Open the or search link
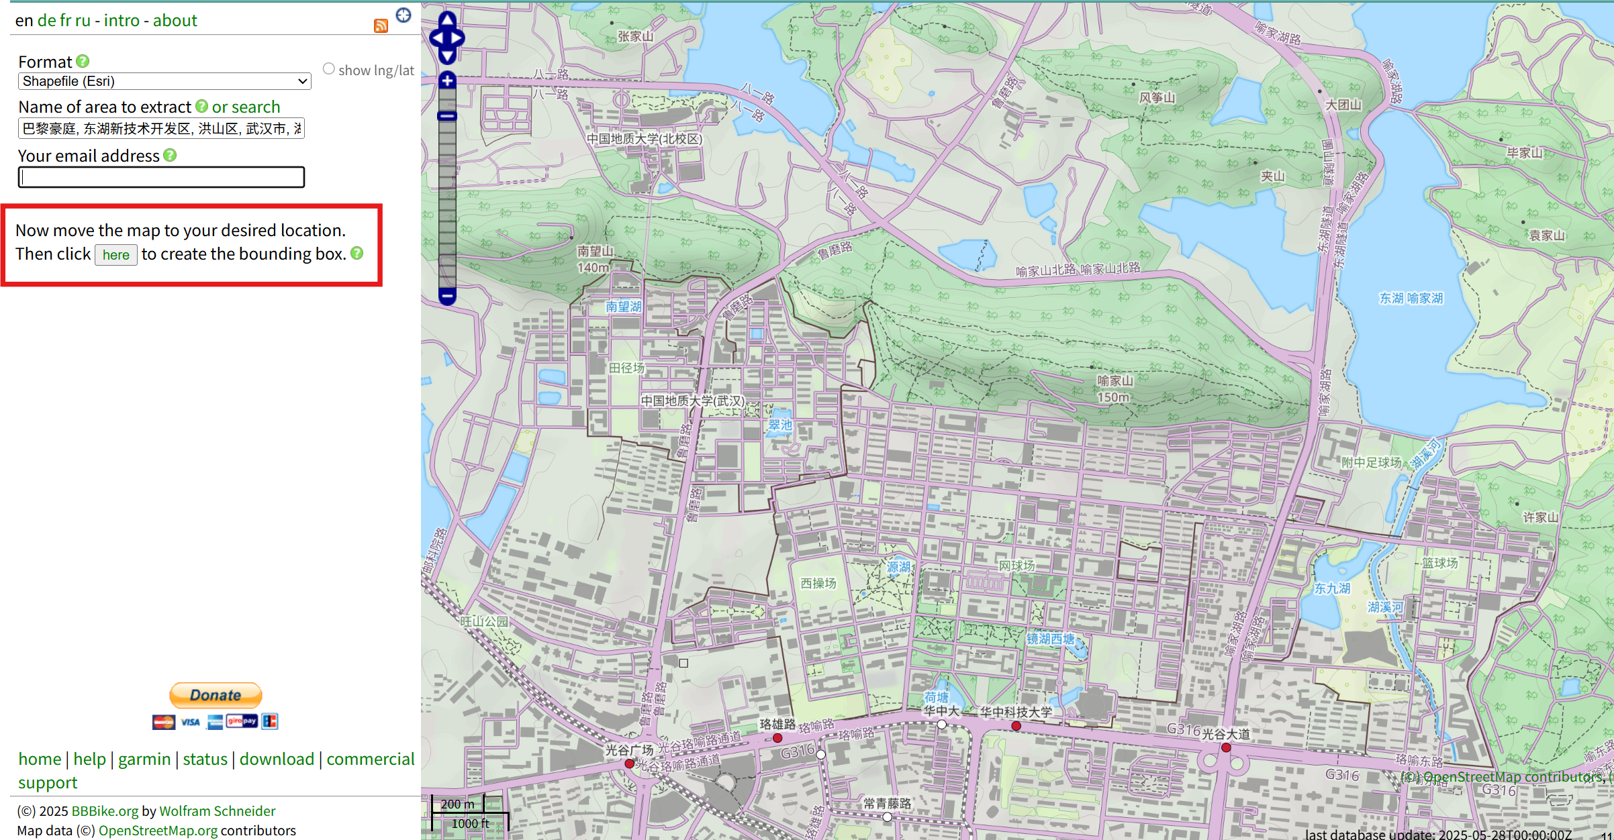 [x=246, y=106]
